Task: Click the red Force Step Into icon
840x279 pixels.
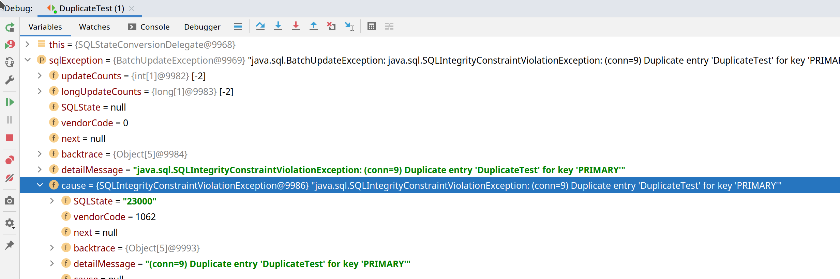Action: coord(296,27)
